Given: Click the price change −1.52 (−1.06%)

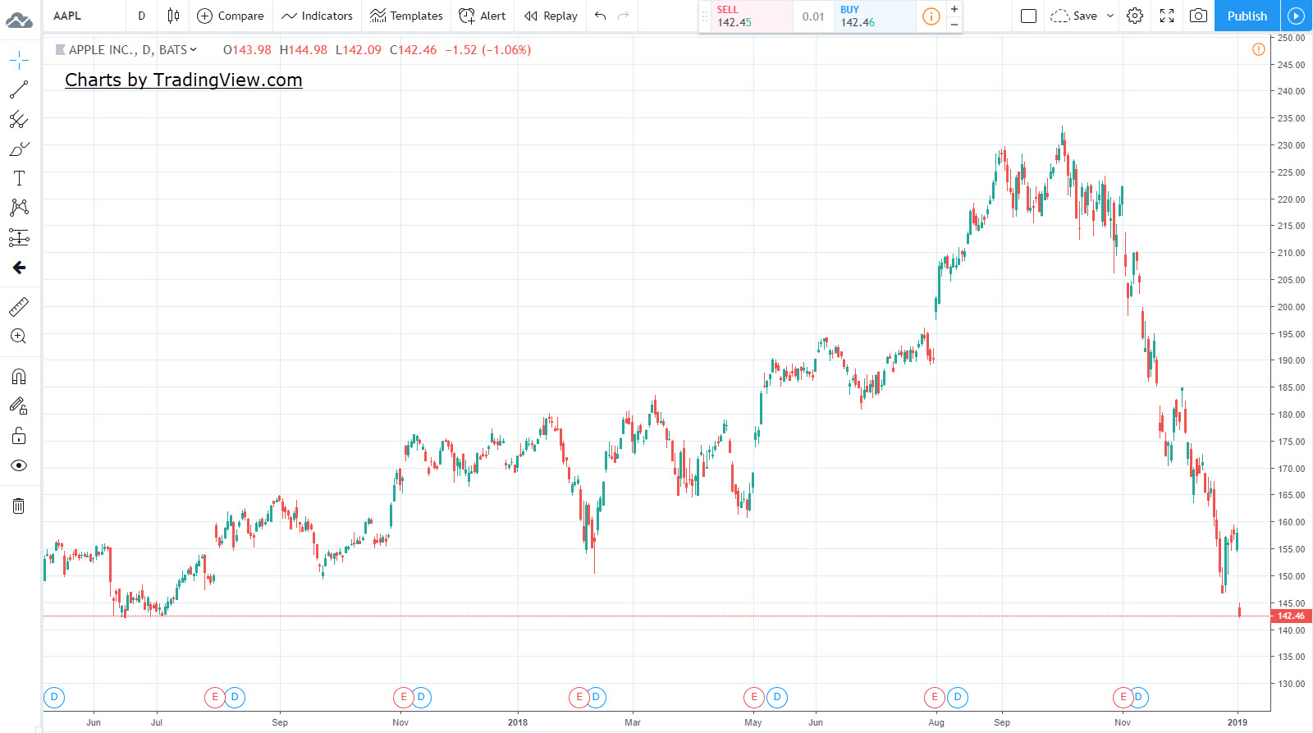Looking at the screenshot, I should pyautogui.click(x=488, y=50).
